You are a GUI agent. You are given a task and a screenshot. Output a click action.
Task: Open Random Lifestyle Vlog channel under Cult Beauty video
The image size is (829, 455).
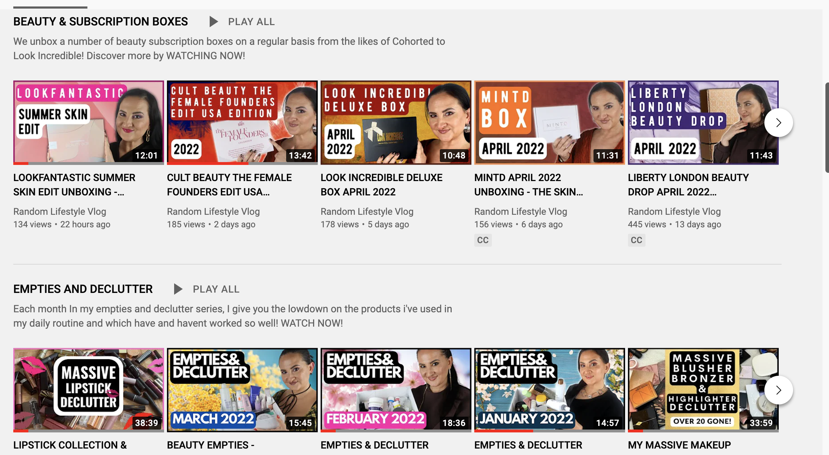click(x=213, y=212)
